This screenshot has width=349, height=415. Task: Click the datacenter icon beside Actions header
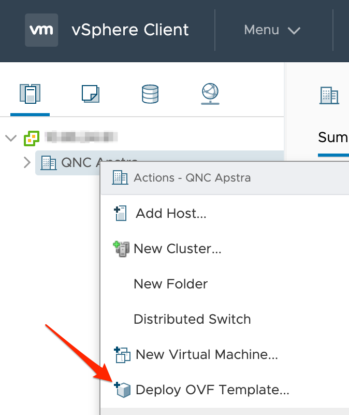click(x=120, y=177)
